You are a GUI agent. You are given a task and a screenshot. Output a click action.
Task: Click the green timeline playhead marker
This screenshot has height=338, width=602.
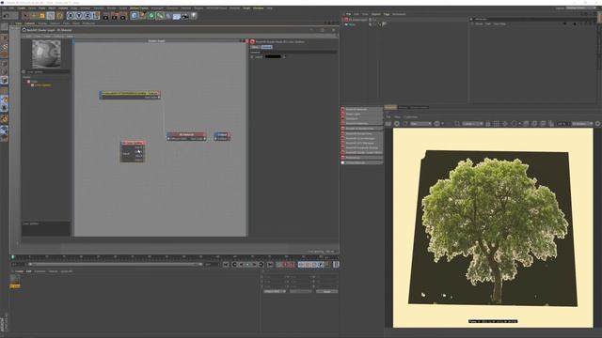pyautogui.click(x=12, y=256)
